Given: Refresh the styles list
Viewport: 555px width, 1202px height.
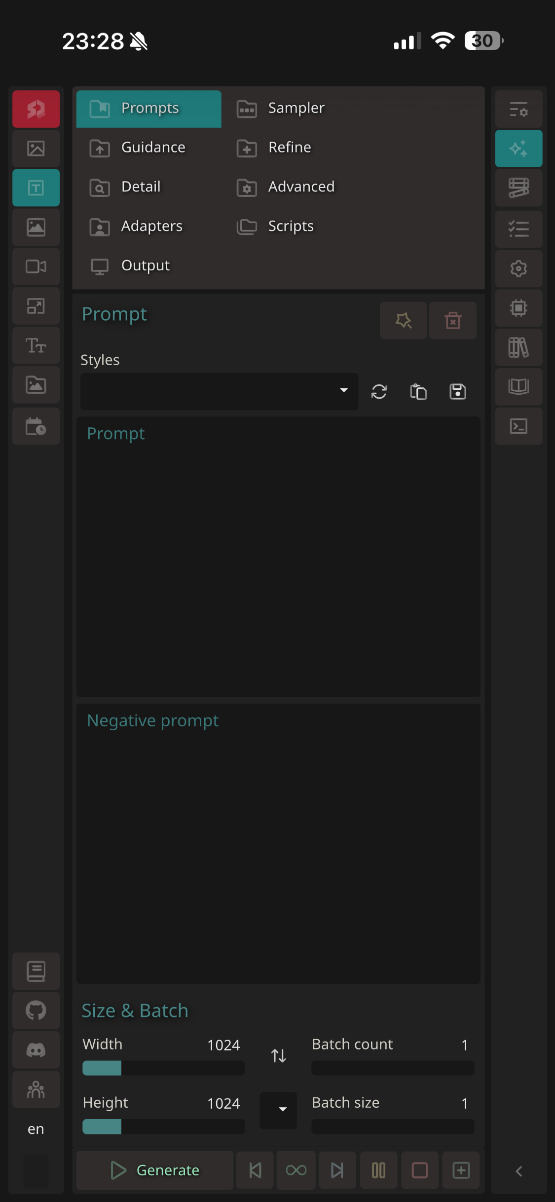Looking at the screenshot, I should [379, 392].
